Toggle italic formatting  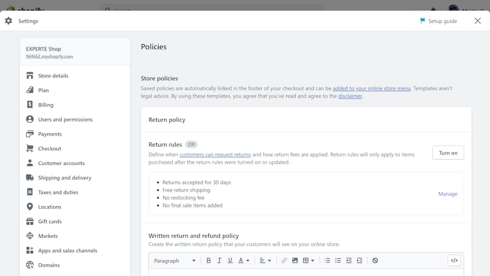coord(219,260)
